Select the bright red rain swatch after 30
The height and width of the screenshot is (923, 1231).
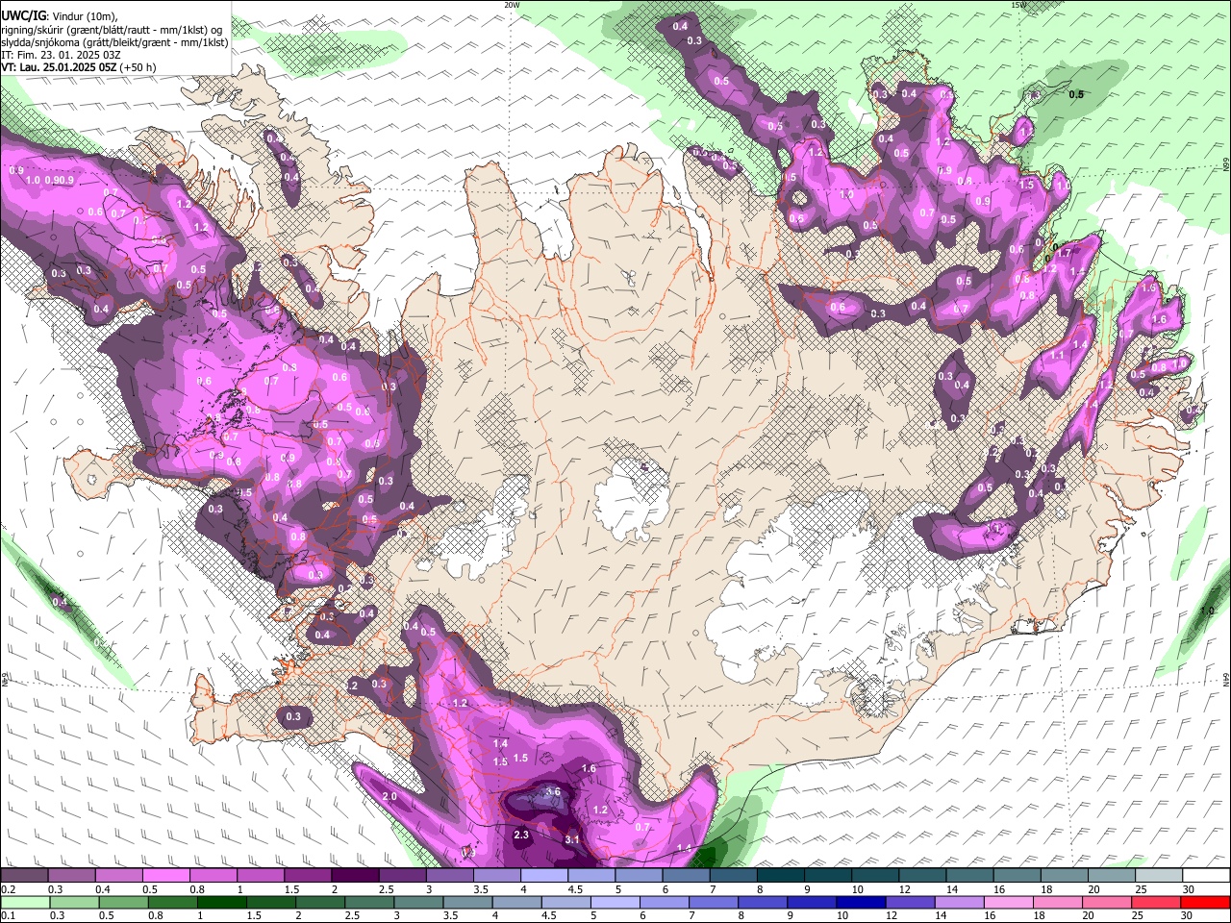pyautogui.click(x=1206, y=902)
